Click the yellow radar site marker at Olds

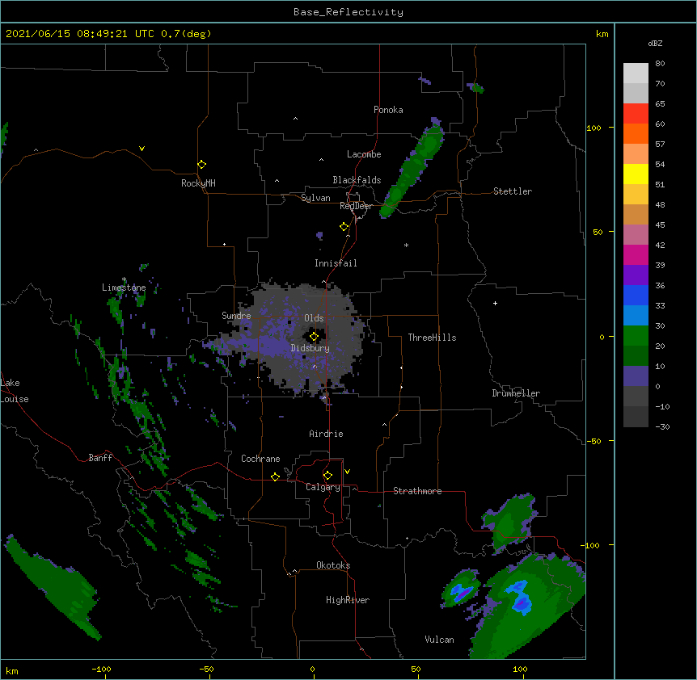click(314, 337)
